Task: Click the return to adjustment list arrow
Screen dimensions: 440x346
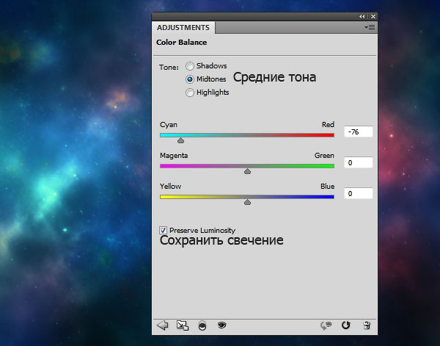Action: (163, 325)
